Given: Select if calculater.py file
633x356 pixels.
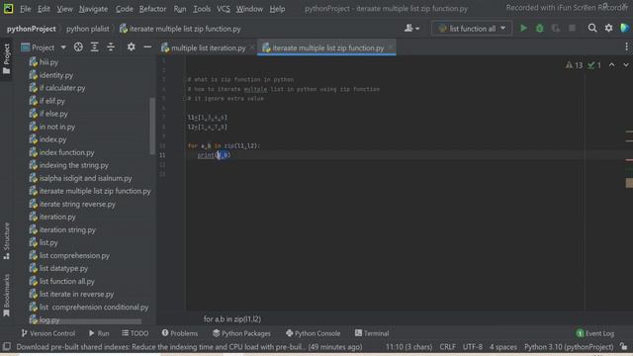Looking at the screenshot, I should pyautogui.click(x=62, y=88).
